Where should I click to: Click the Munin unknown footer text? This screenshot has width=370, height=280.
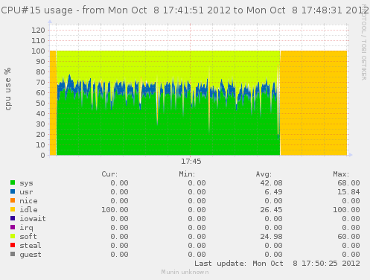coord(185,272)
